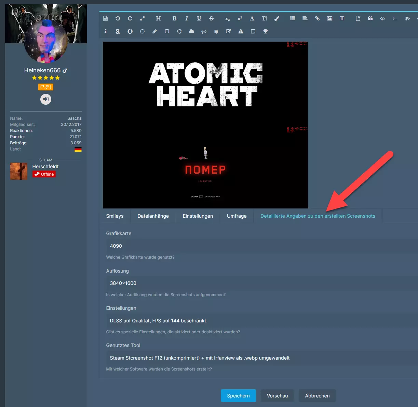
Task: Insert a hyperlink
Action: [x=317, y=18]
